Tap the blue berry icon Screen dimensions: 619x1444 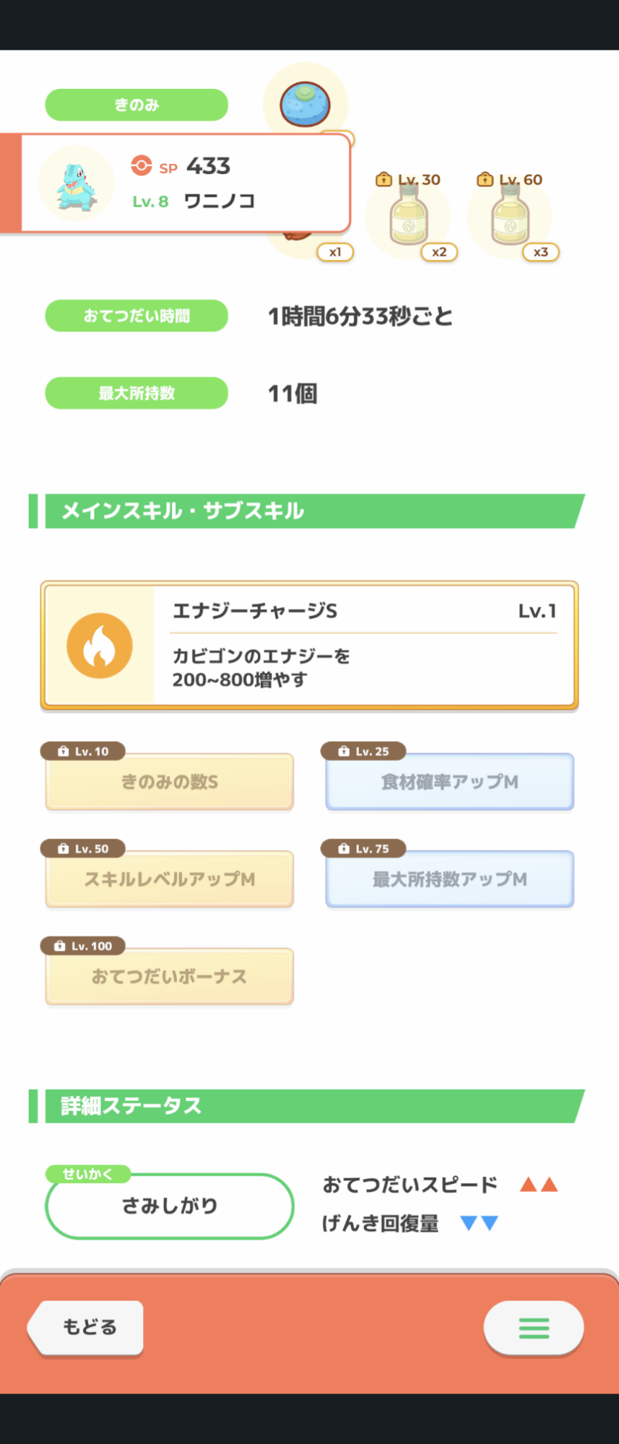[x=305, y=104]
